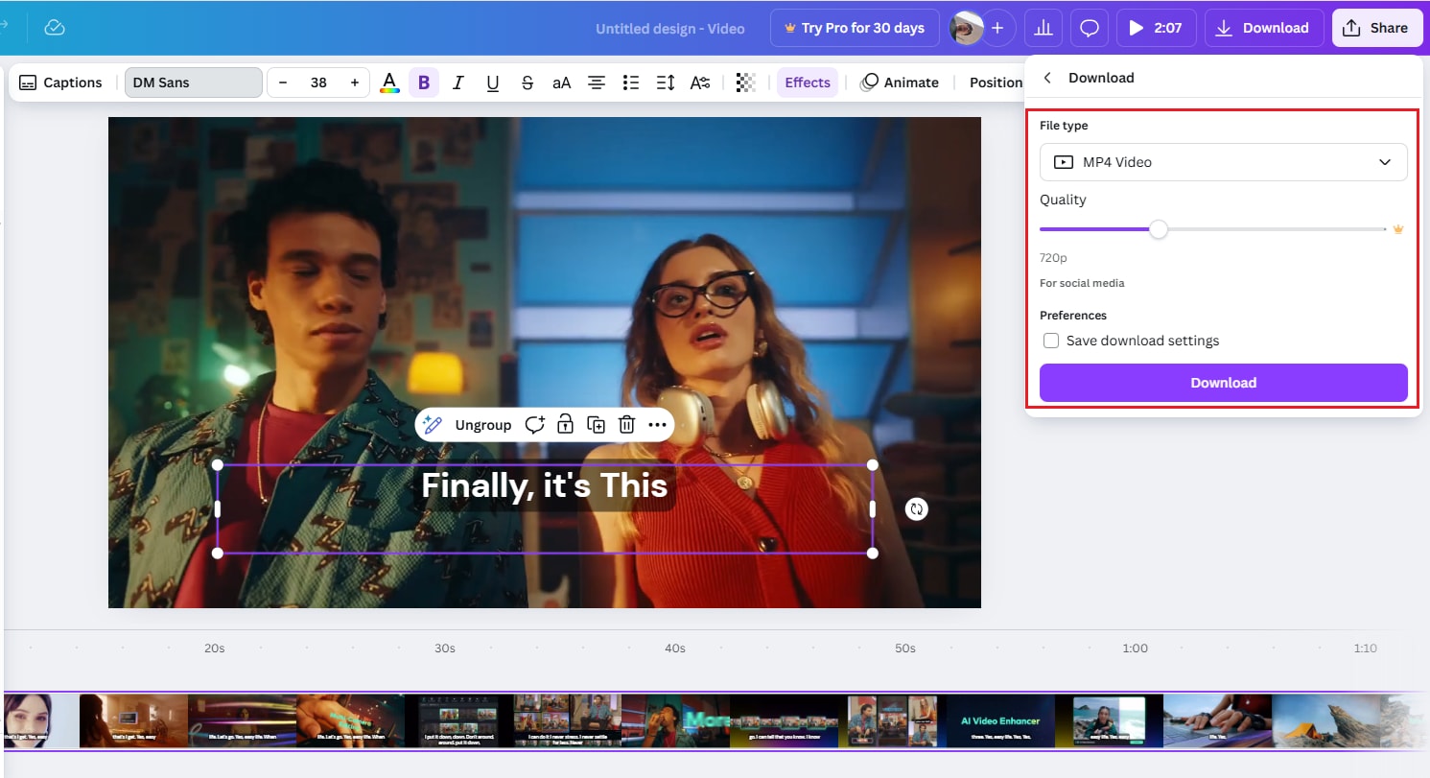This screenshot has width=1430, height=778.
Task: Select AI Video Enhancer clip thumbnail
Action: (x=1000, y=721)
